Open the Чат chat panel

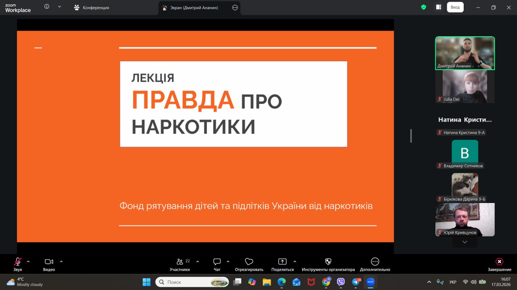(217, 263)
